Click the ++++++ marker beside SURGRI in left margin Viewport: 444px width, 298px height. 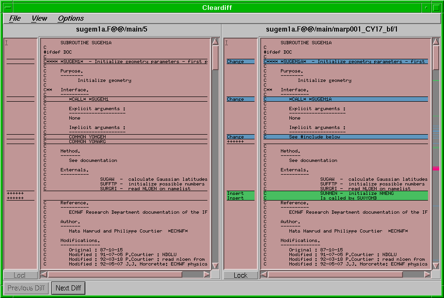pos(15,193)
